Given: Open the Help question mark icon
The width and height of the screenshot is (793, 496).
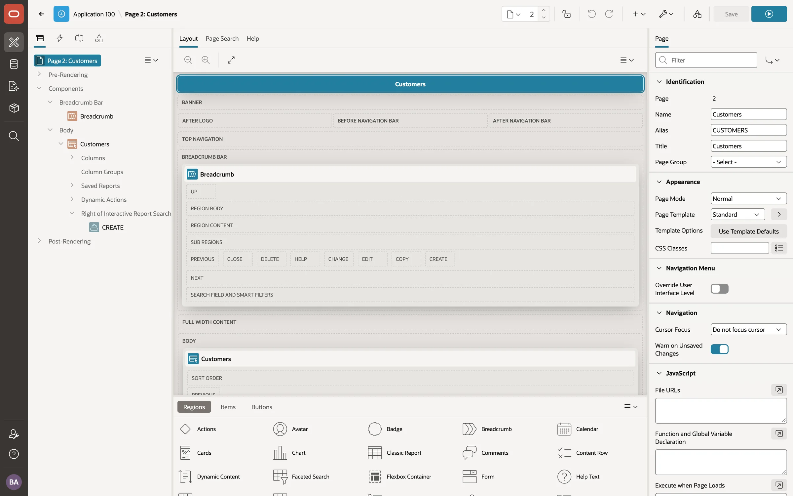Looking at the screenshot, I should coord(14,454).
